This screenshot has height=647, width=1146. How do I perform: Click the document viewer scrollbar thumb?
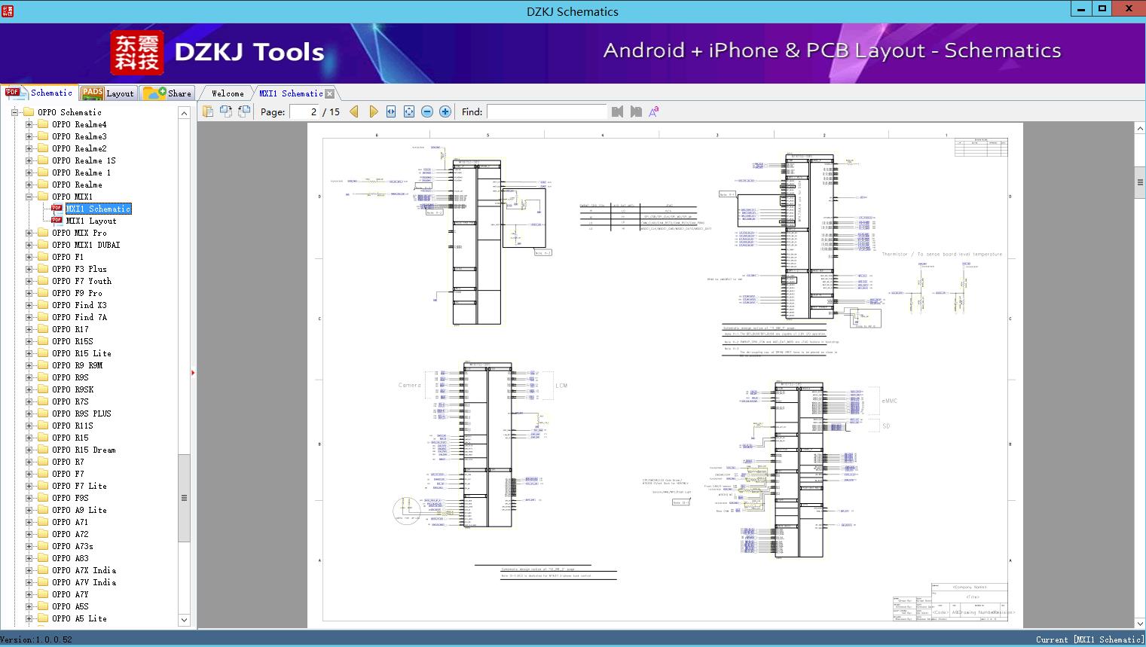point(1140,182)
